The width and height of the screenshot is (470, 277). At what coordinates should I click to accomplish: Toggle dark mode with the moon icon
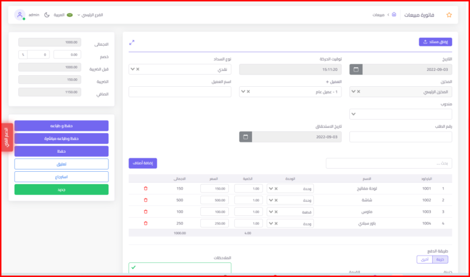click(x=47, y=15)
